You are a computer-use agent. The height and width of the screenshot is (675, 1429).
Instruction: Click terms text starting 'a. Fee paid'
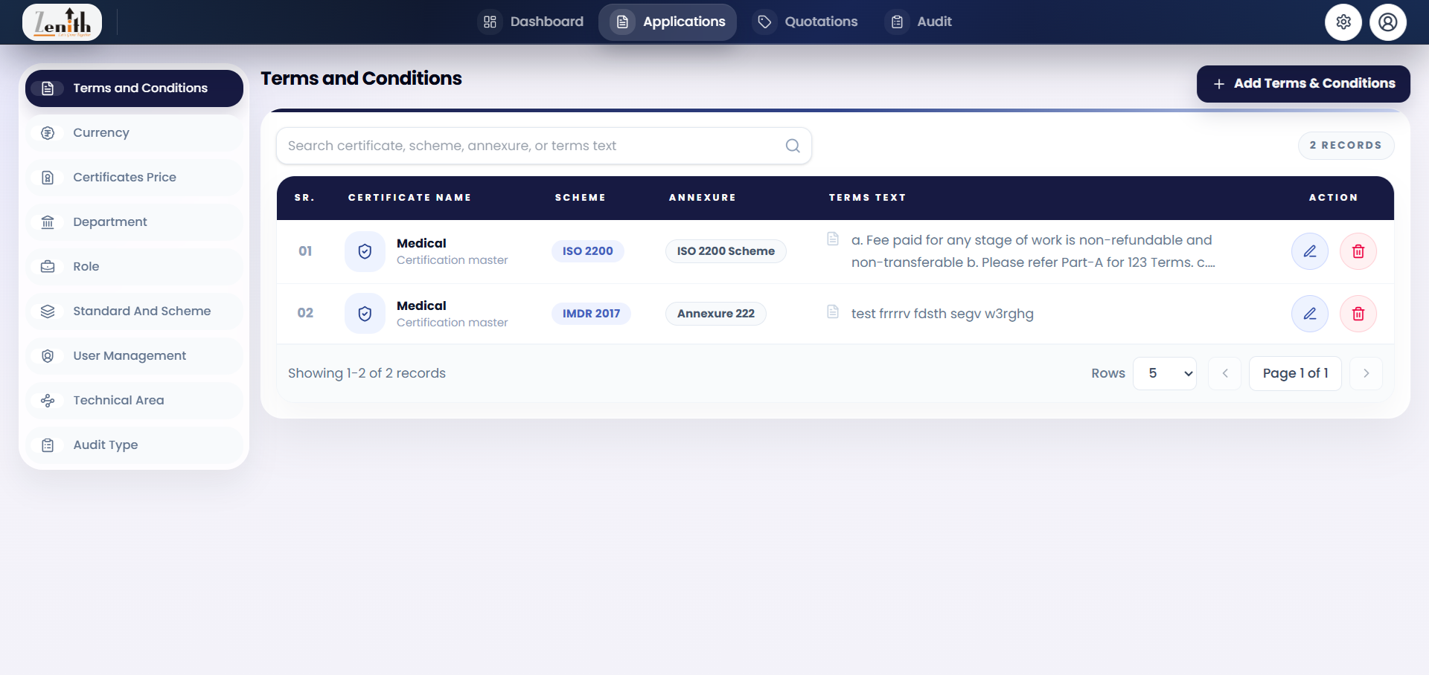point(1033,251)
